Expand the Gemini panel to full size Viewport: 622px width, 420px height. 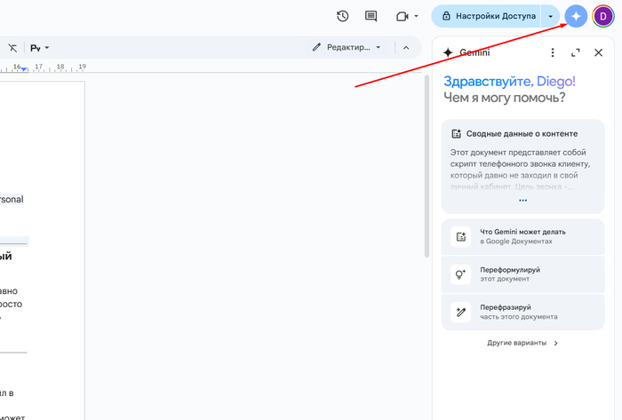click(x=576, y=52)
